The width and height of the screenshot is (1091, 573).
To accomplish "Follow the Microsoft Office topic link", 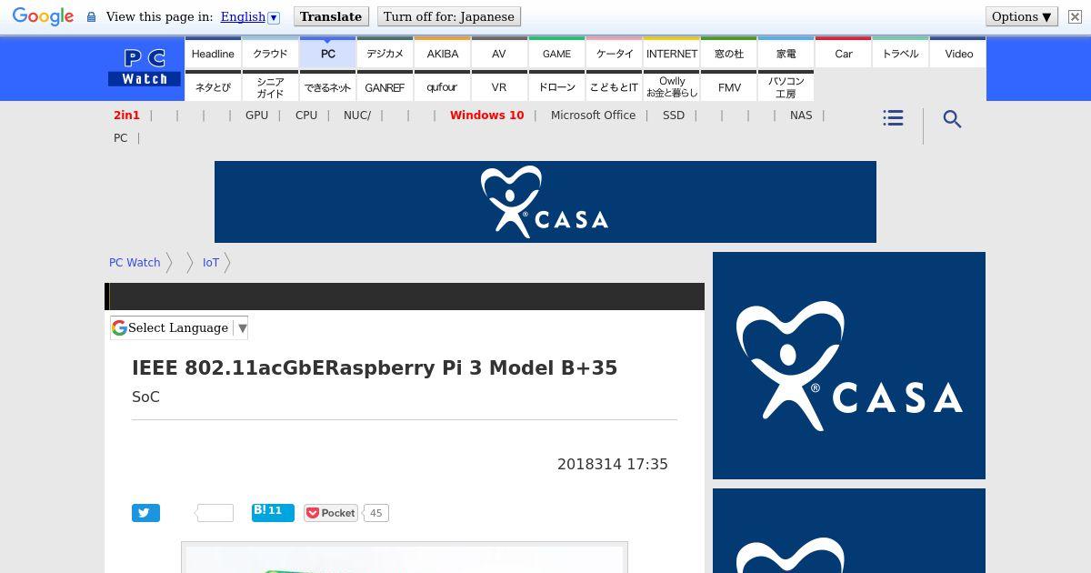I will click(593, 116).
